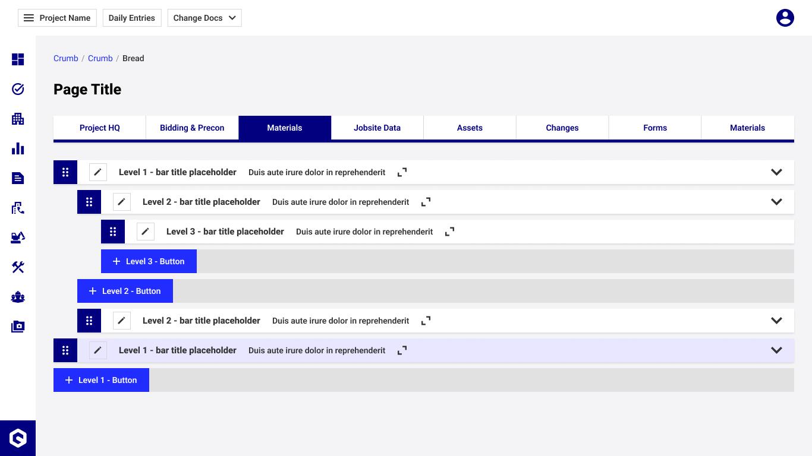Image resolution: width=812 pixels, height=456 pixels.
Task: Open the Project Name hamburger menu
Action: (x=29, y=18)
